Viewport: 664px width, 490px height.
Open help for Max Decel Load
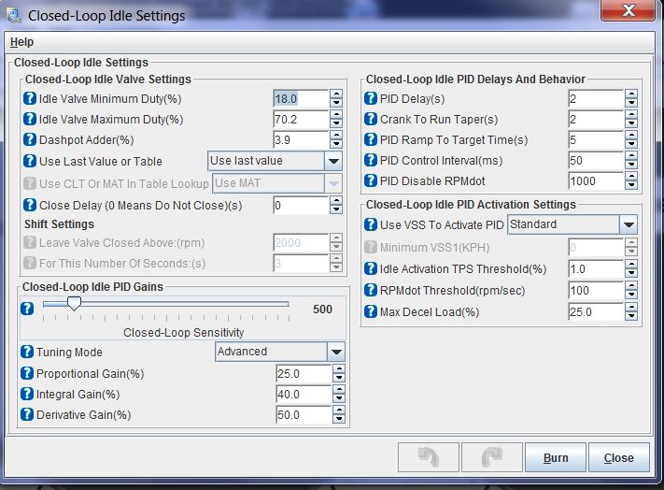[371, 311]
